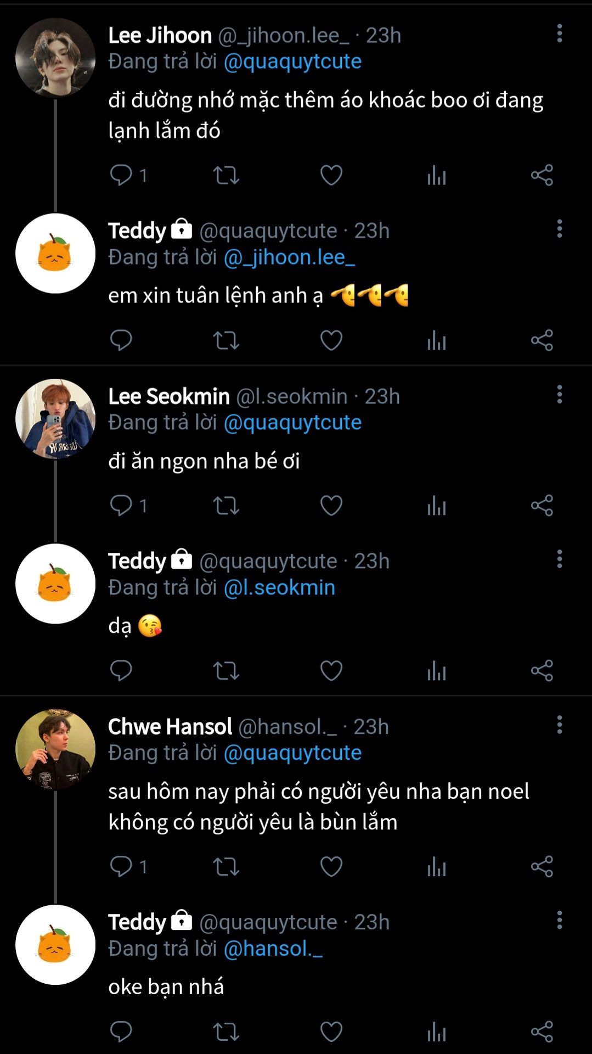Open more options for Chwe Hansol's tweet
The width and height of the screenshot is (592, 1054).
(x=559, y=725)
